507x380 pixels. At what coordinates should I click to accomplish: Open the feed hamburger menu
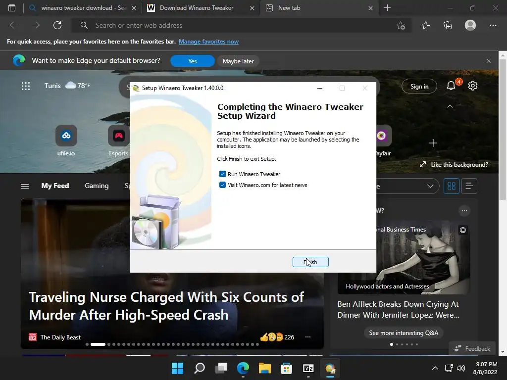coord(25,186)
